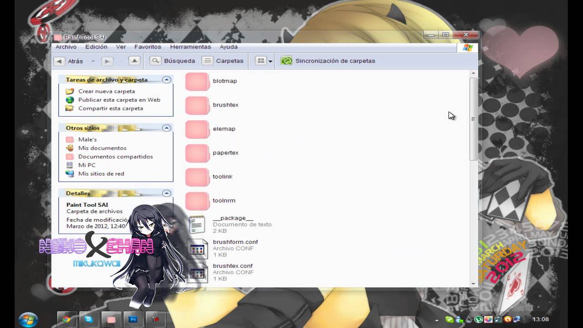Click the taskbar clock showing 13:08
The height and width of the screenshot is (328, 583).
coord(541,319)
